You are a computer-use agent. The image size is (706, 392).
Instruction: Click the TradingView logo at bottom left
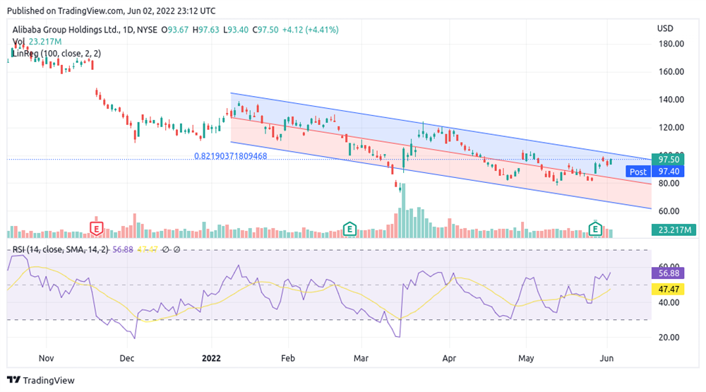(x=41, y=380)
